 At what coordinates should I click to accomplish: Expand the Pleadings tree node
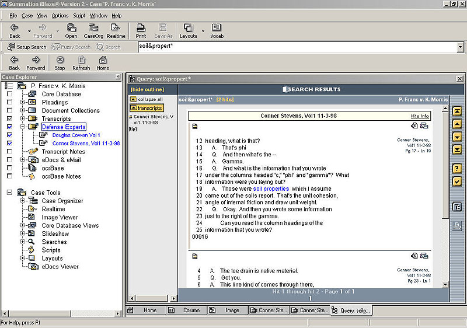pos(22,102)
